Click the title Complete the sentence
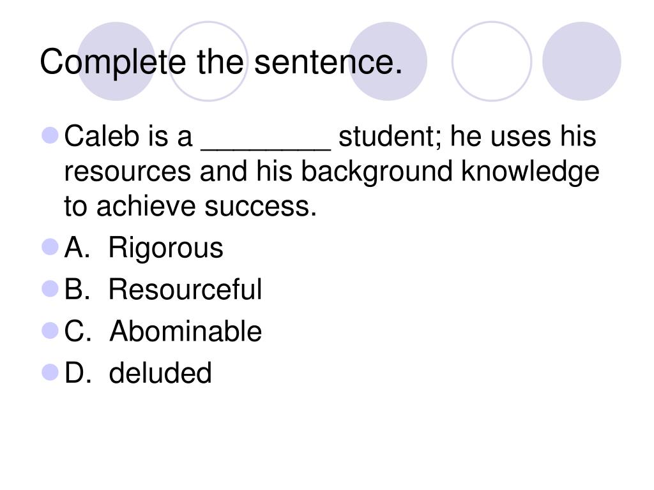The image size is (654, 490). (221, 63)
